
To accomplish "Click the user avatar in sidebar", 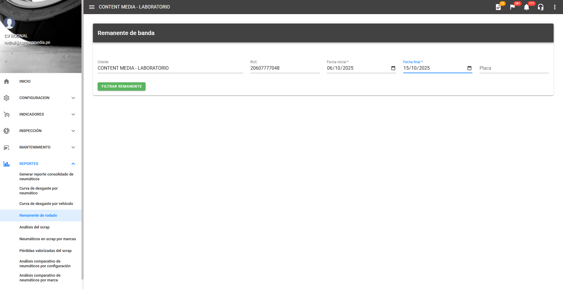I will pos(9,23).
